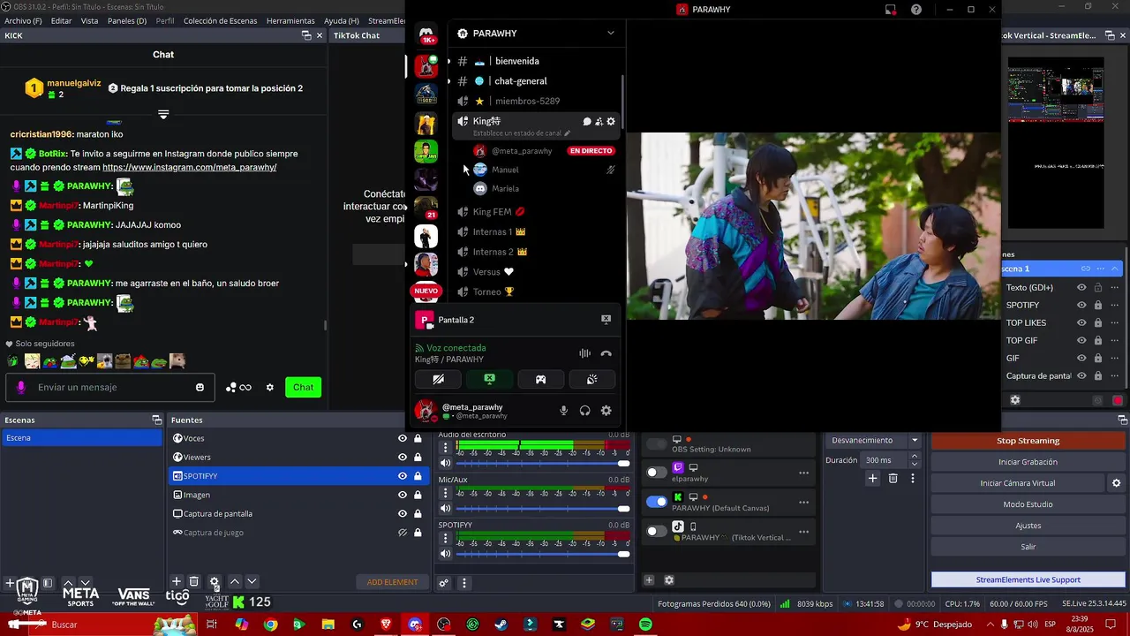Viewport: 1130px width, 636px height.
Task: Delete the scene transition with trash icon
Action: [x=893, y=478]
